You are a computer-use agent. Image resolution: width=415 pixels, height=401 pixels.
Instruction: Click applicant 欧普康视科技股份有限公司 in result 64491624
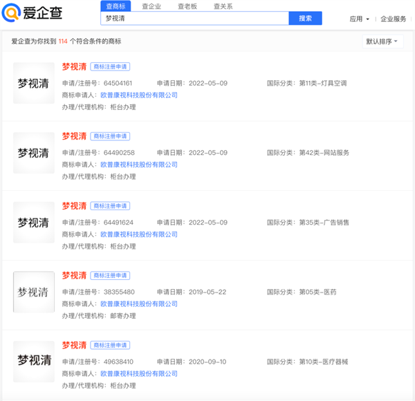139,234
